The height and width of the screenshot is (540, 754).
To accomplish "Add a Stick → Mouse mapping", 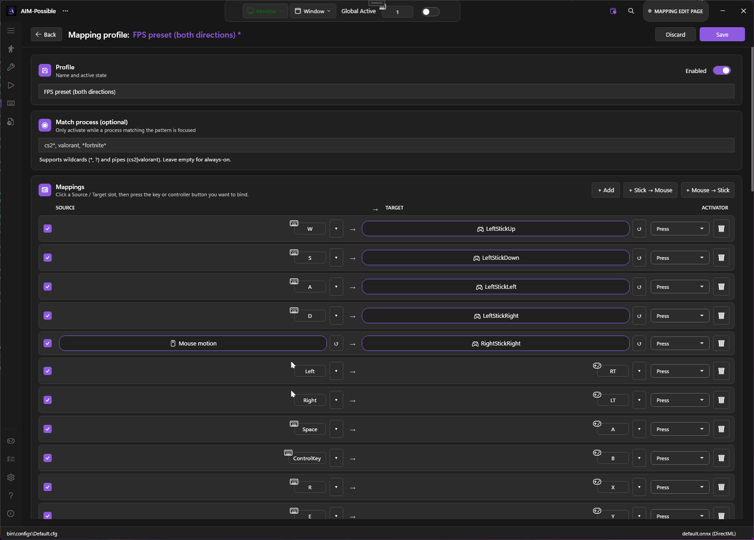I will pyautogui.click(x=651, y=190).
